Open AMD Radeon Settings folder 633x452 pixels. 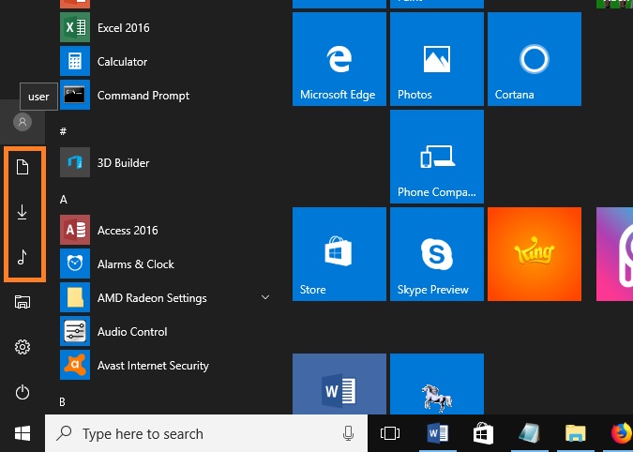(x=165, y=298)
